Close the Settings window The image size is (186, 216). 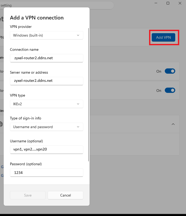tap(180, 3)
